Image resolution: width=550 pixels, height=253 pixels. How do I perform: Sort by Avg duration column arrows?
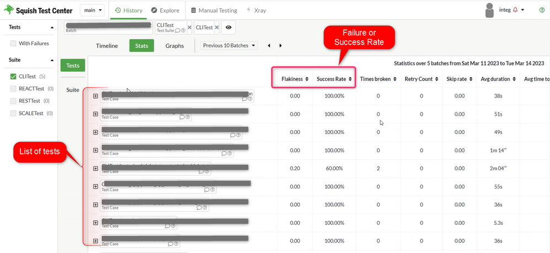click(x=514, y=79)
